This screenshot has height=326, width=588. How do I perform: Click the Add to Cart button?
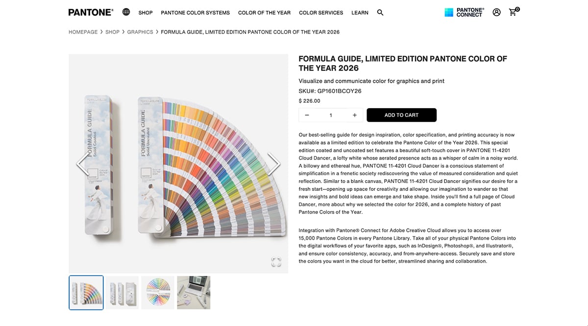tap(401, 115)
